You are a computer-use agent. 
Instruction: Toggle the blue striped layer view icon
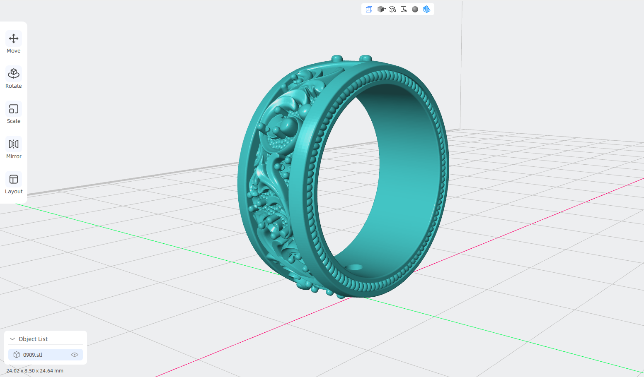click(x=426, y=9)
